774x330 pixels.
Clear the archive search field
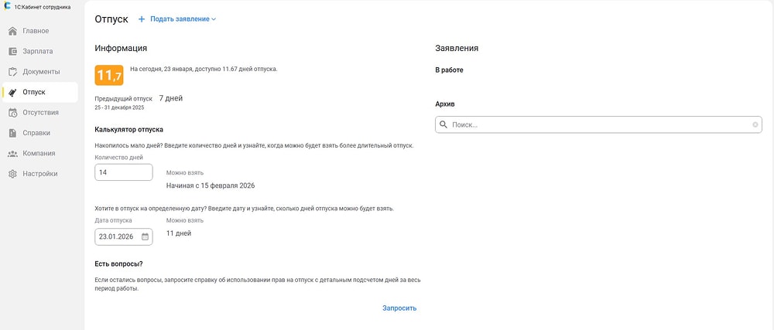(x=755, y=124)
